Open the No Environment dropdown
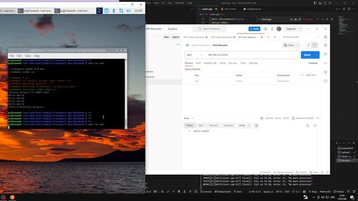358x201 pixels. point(301,37)
